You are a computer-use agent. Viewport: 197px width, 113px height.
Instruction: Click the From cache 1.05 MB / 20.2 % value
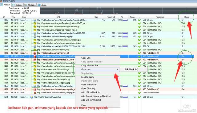coord(30,11)
